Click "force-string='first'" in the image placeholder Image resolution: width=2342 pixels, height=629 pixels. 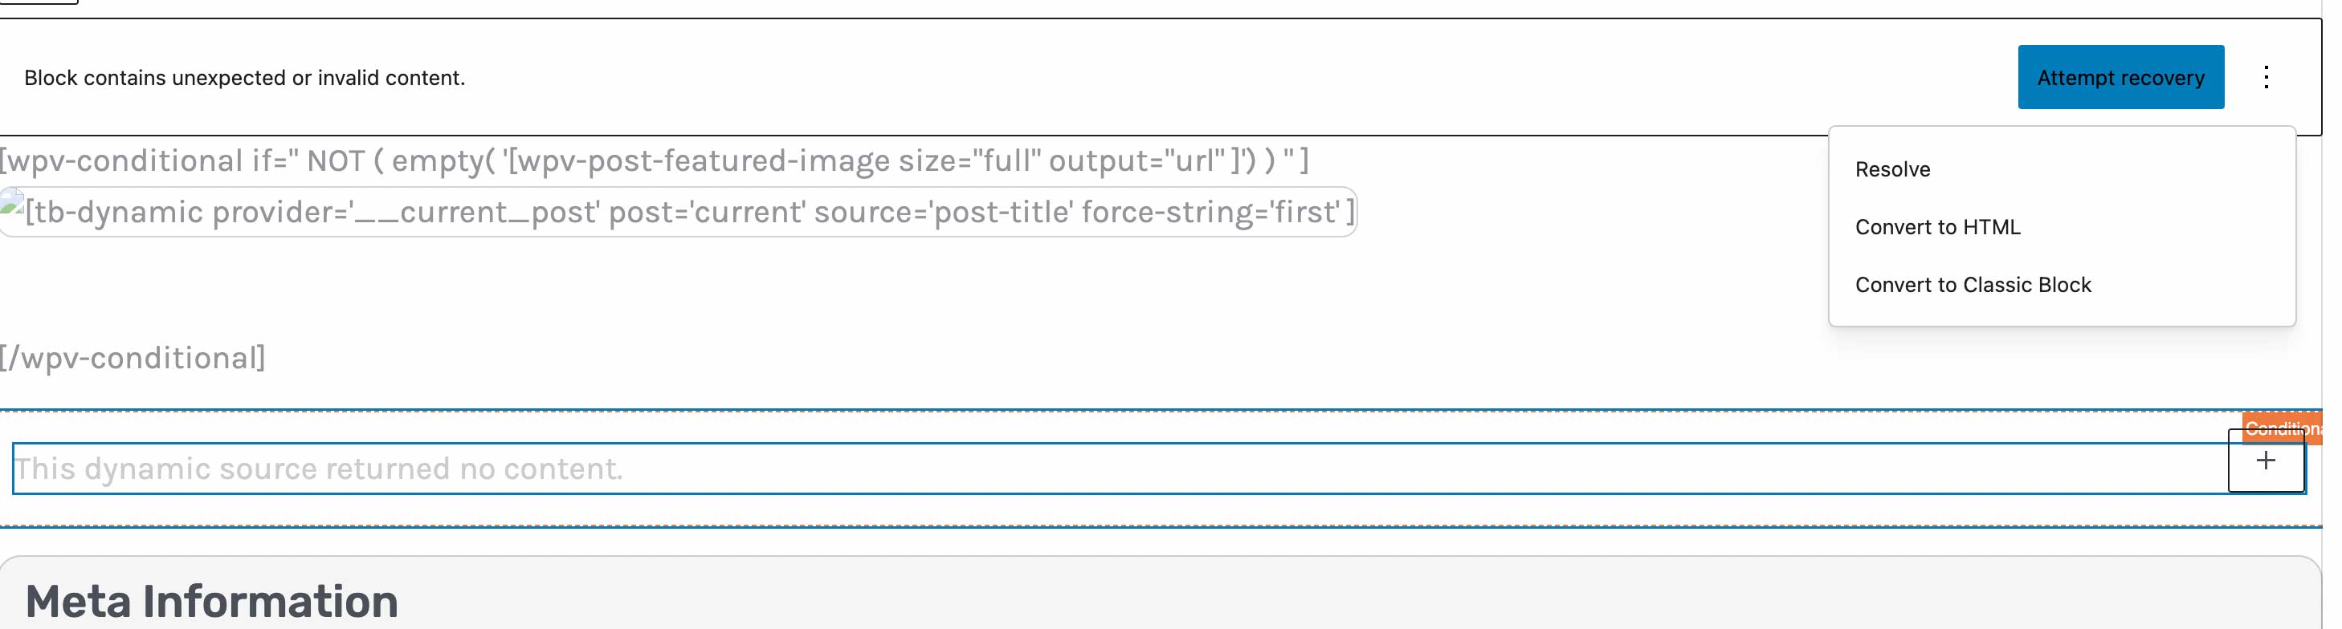tap(1211, 213)
